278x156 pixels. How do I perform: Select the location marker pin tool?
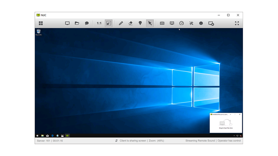click(140, 23)
